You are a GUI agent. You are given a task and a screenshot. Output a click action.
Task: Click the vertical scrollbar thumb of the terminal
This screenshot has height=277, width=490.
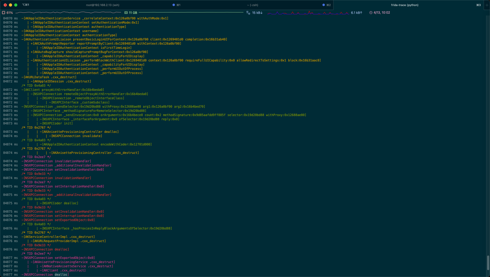(x=488, y=263)
